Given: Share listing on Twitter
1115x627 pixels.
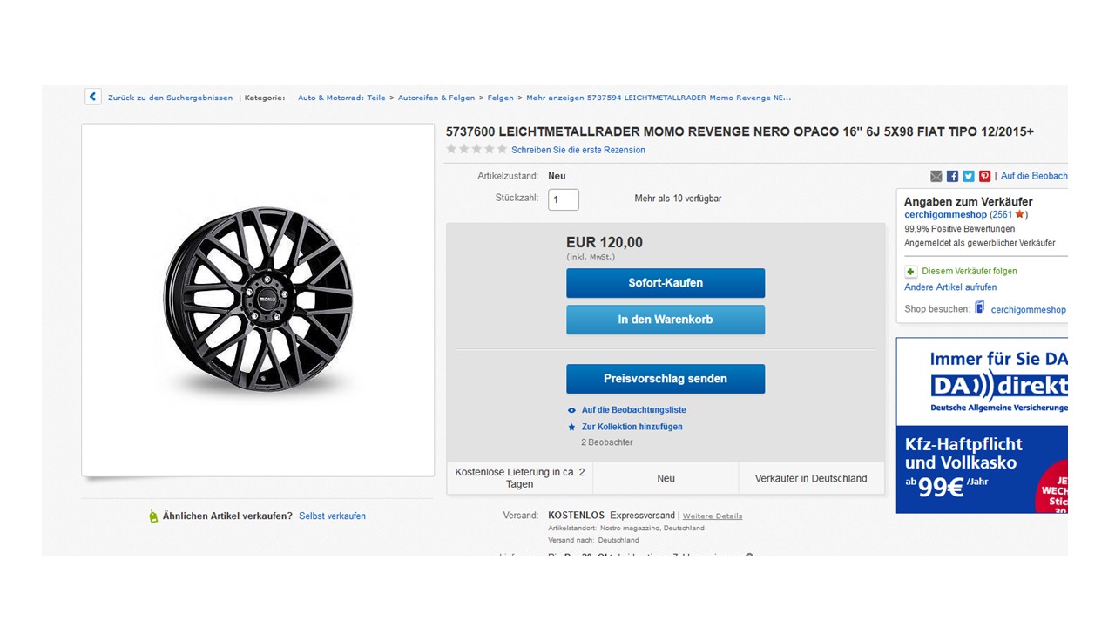Looking at the screenshot, I should [968, 176].
